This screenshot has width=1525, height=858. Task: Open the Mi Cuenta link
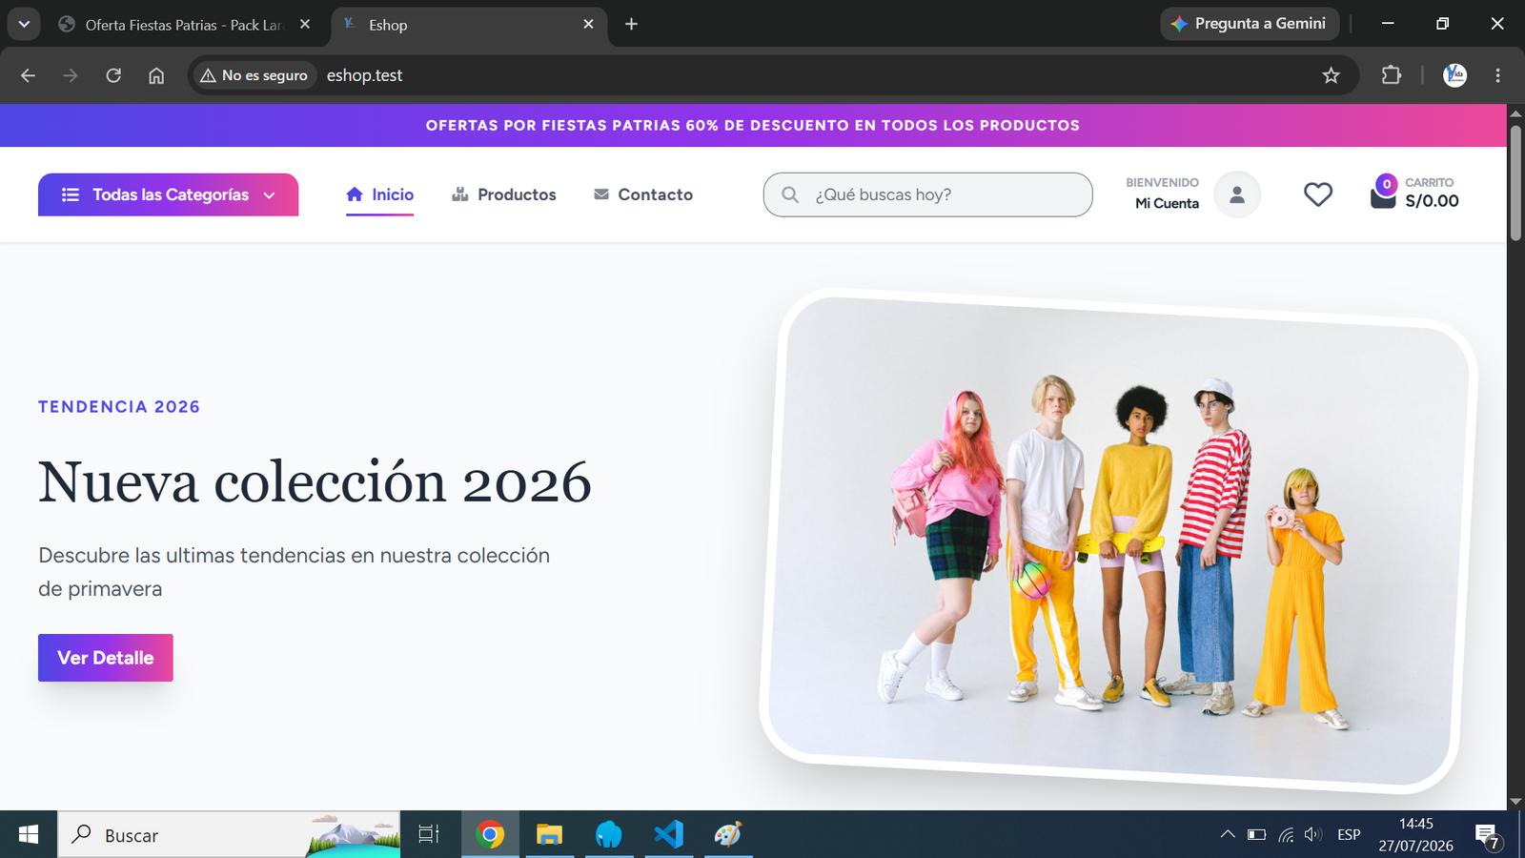click(x=1167, y=203)
